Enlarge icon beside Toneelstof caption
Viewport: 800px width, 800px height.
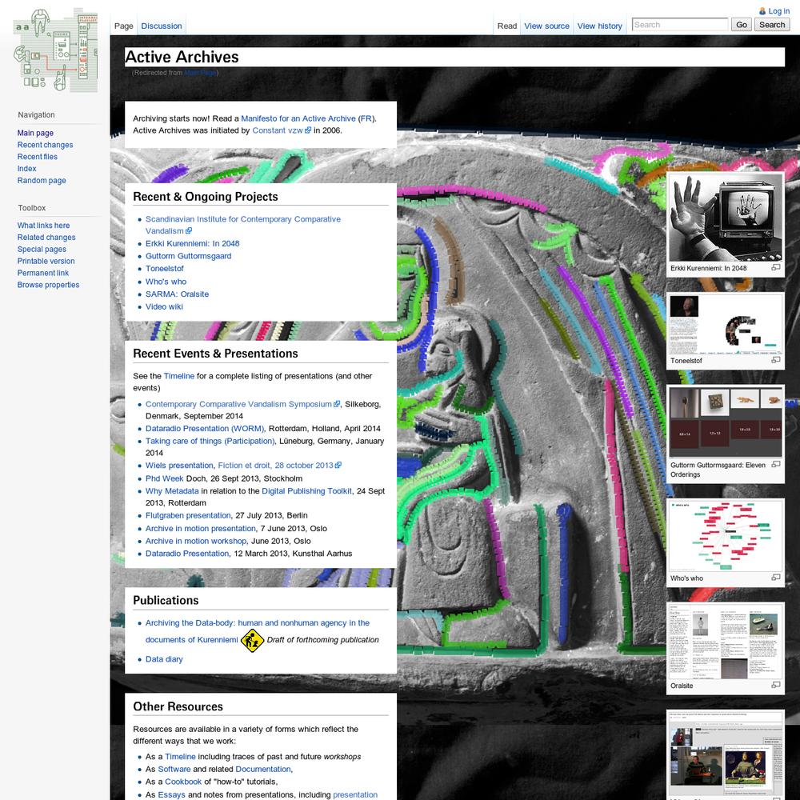click(775, 360)
